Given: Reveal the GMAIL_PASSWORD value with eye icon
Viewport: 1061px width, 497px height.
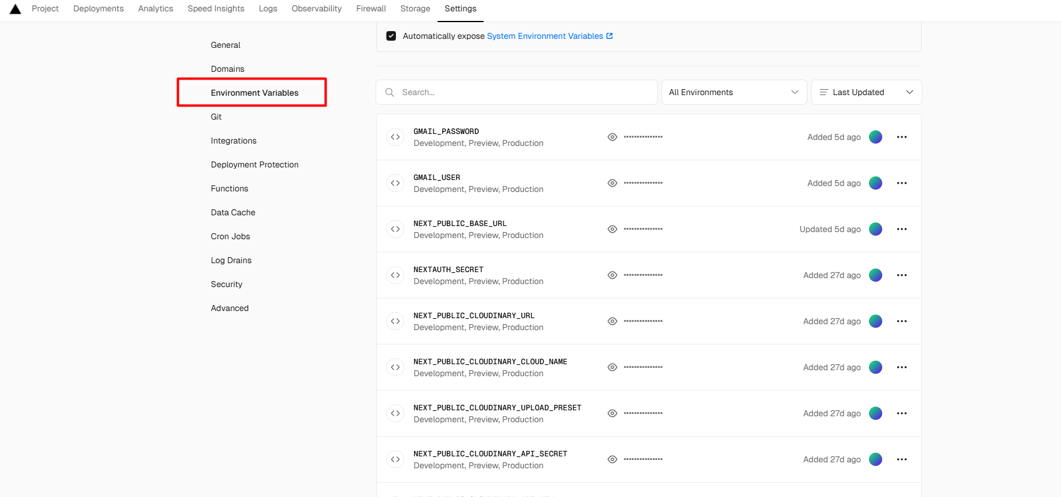Looking at the screenshot, I should [612, 137].
